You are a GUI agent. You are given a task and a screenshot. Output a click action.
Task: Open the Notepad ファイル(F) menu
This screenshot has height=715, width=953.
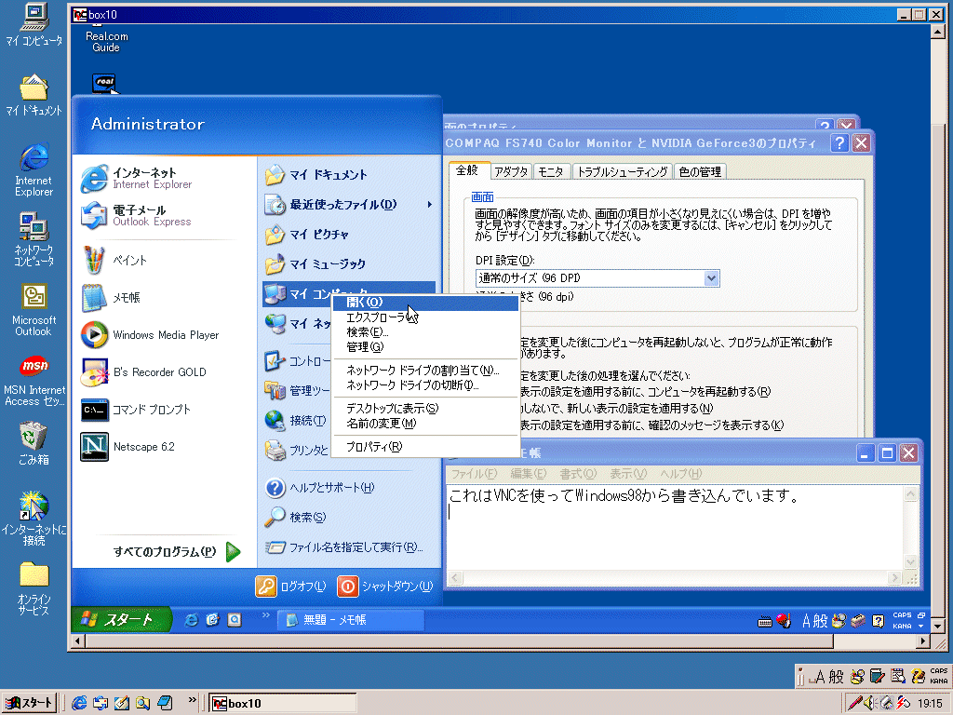pyautogui.click(x=474, y=474)
